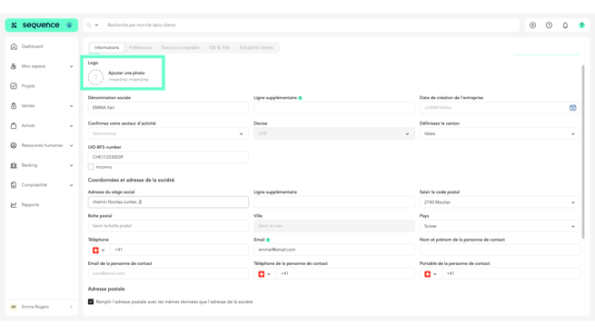595x334 pixels.
Task: Open the notifications bell icon
Action: click(565, 25)
